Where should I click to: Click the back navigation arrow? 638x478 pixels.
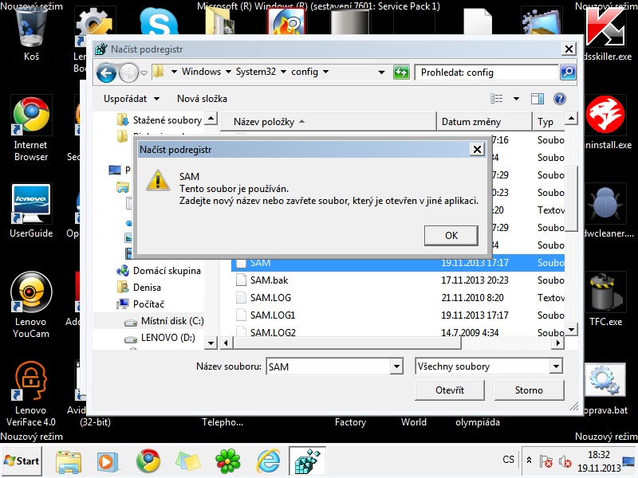click(106, 72)
